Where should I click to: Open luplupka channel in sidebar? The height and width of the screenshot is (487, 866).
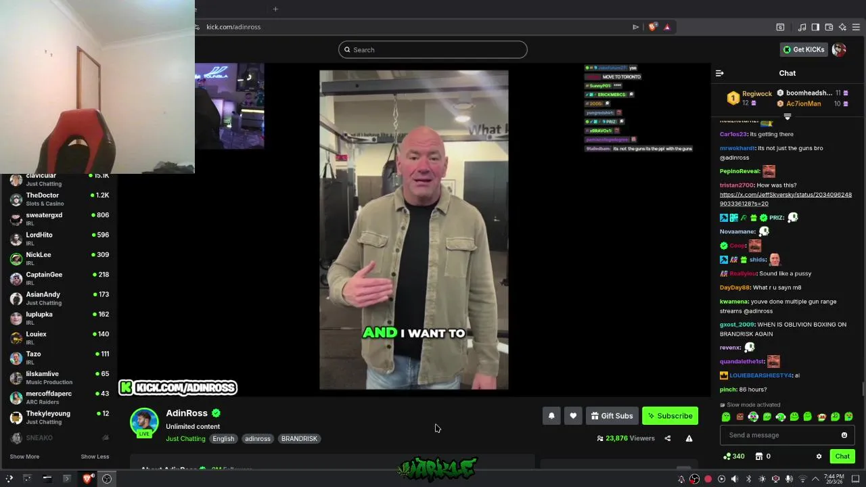pyautogui.click(x=60, y=318)
